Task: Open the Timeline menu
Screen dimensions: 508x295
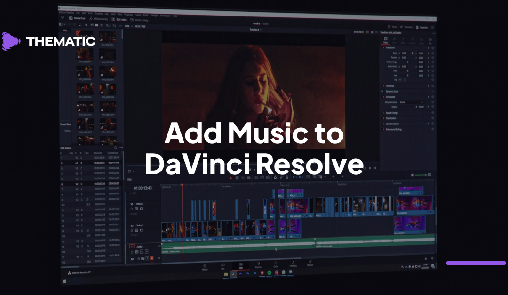Action: pyautogui.click(x=99, y=13)
